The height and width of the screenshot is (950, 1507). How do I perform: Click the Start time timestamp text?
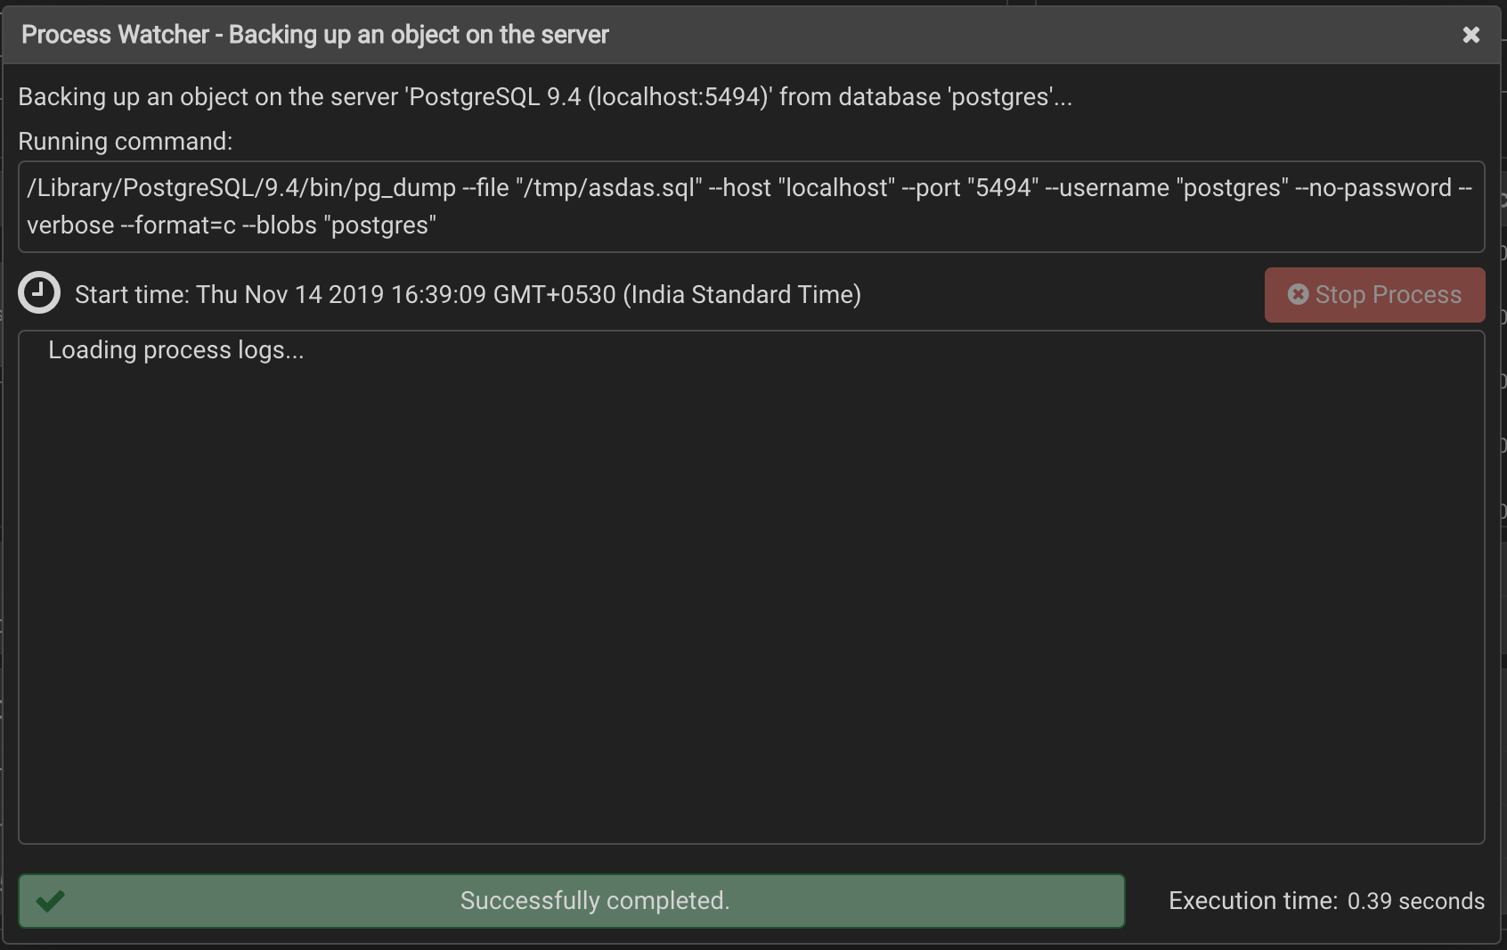[x=468, y=295]
